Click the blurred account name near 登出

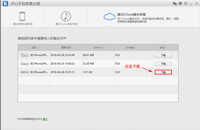click(x=29, y=119)
